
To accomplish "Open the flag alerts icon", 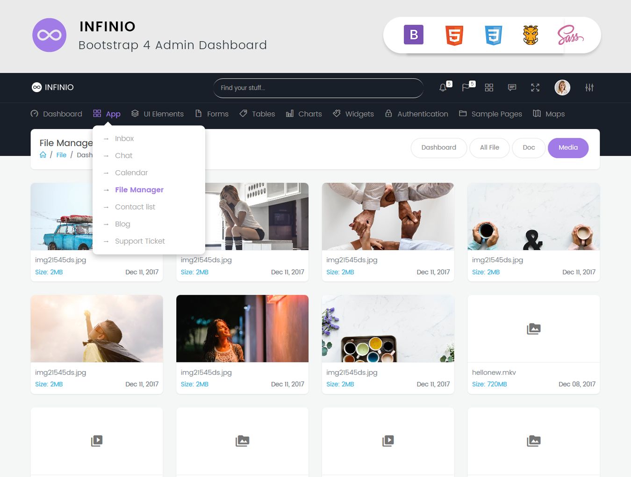I will (466, 87).
